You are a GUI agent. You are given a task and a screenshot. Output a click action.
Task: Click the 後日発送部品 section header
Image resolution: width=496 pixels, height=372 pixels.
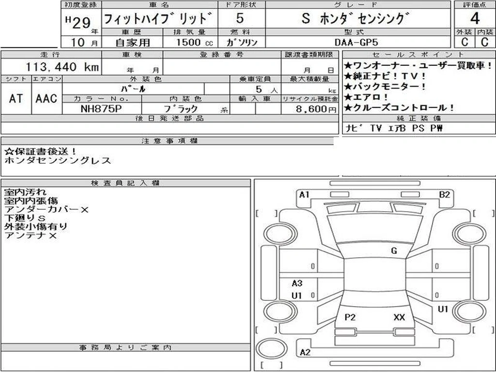pyautogui.click(x=170, y=118)
